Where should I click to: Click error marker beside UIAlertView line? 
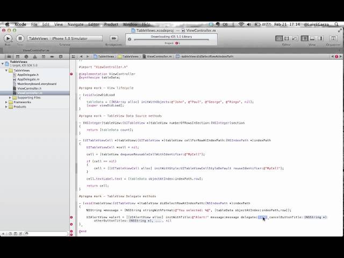(71, 217)
